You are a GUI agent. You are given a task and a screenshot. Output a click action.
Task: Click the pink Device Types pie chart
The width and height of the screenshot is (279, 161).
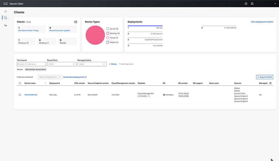coord(95,35)
